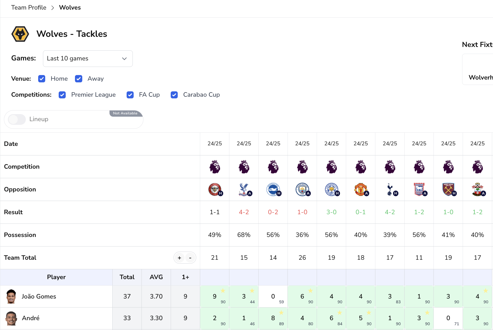Click the plus button beside Team Total
493x330 pixels.
click(x=179, y=258)
